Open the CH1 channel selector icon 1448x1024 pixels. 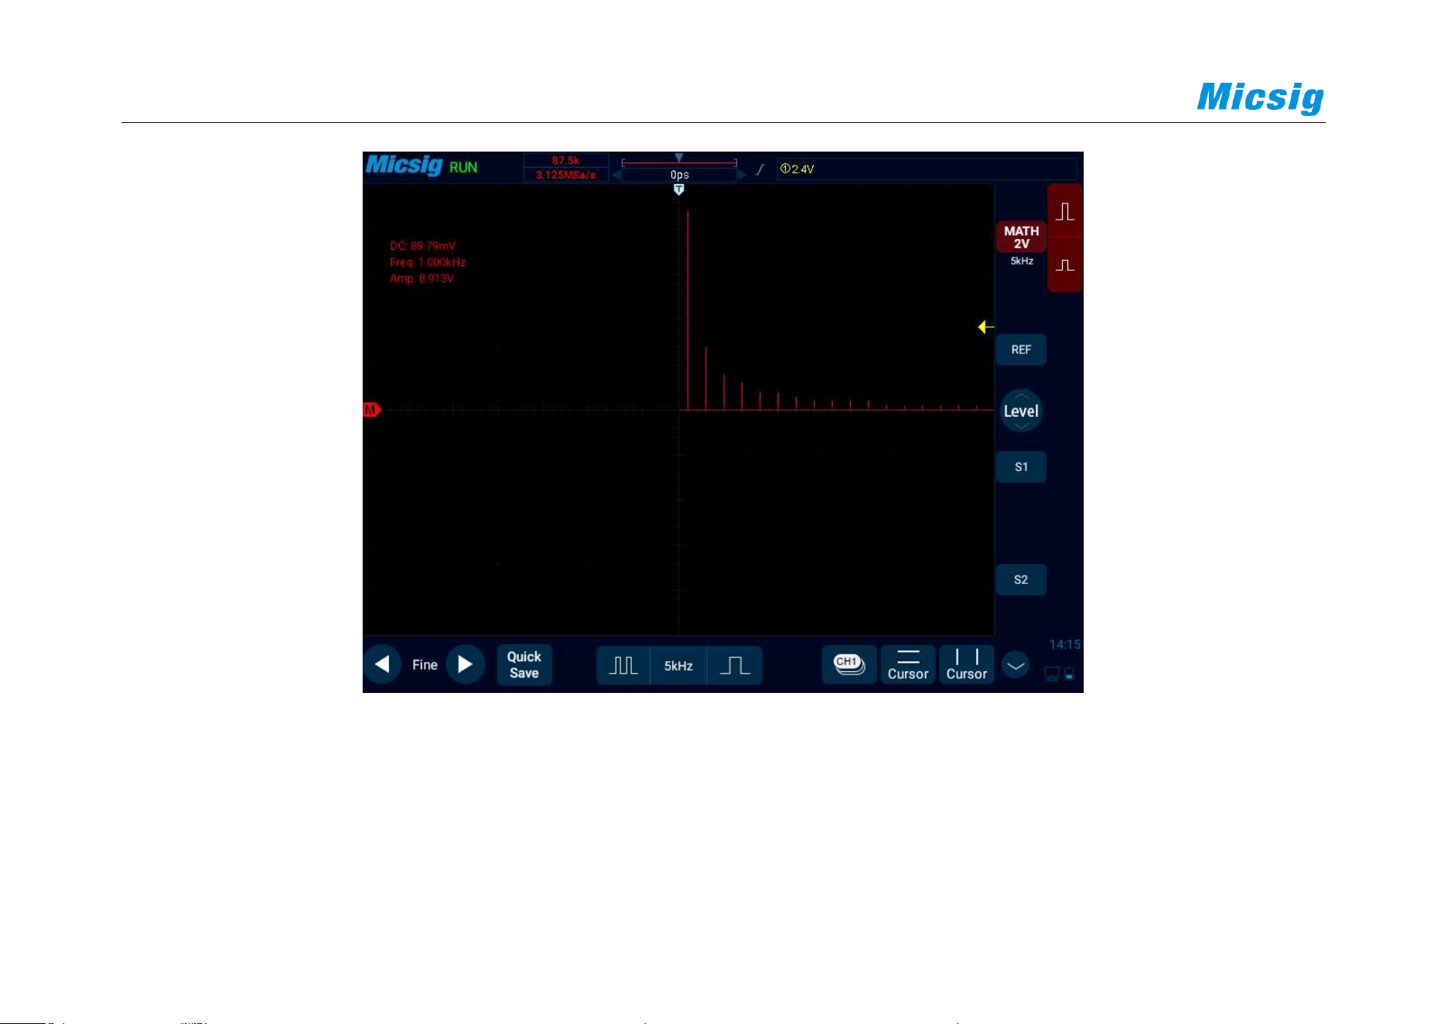[x=849, y=664]
